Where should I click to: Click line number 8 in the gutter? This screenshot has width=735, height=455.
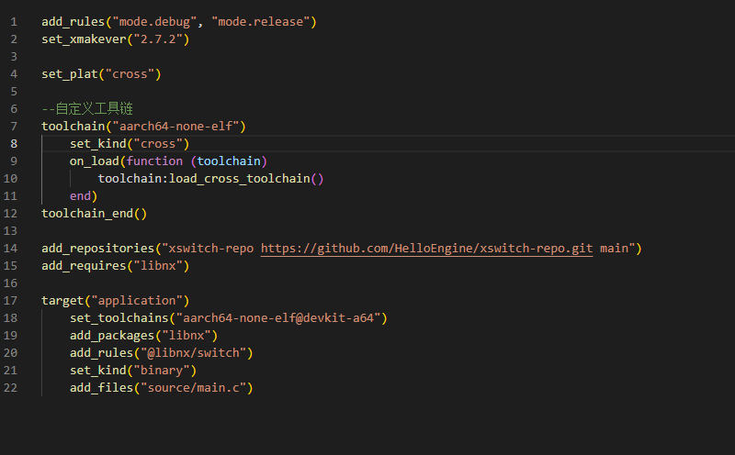click(14, 144)
